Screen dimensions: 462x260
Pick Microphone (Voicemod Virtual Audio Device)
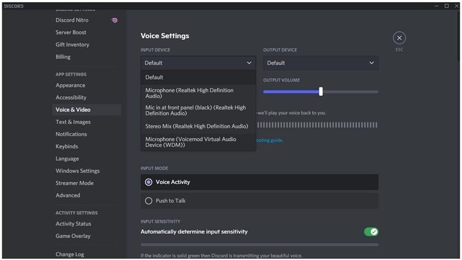pos(190,142)
